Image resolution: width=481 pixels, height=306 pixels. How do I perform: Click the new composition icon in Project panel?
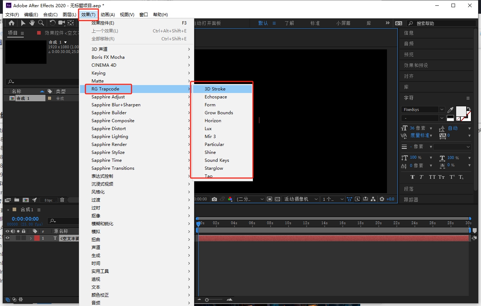[26, 200]
